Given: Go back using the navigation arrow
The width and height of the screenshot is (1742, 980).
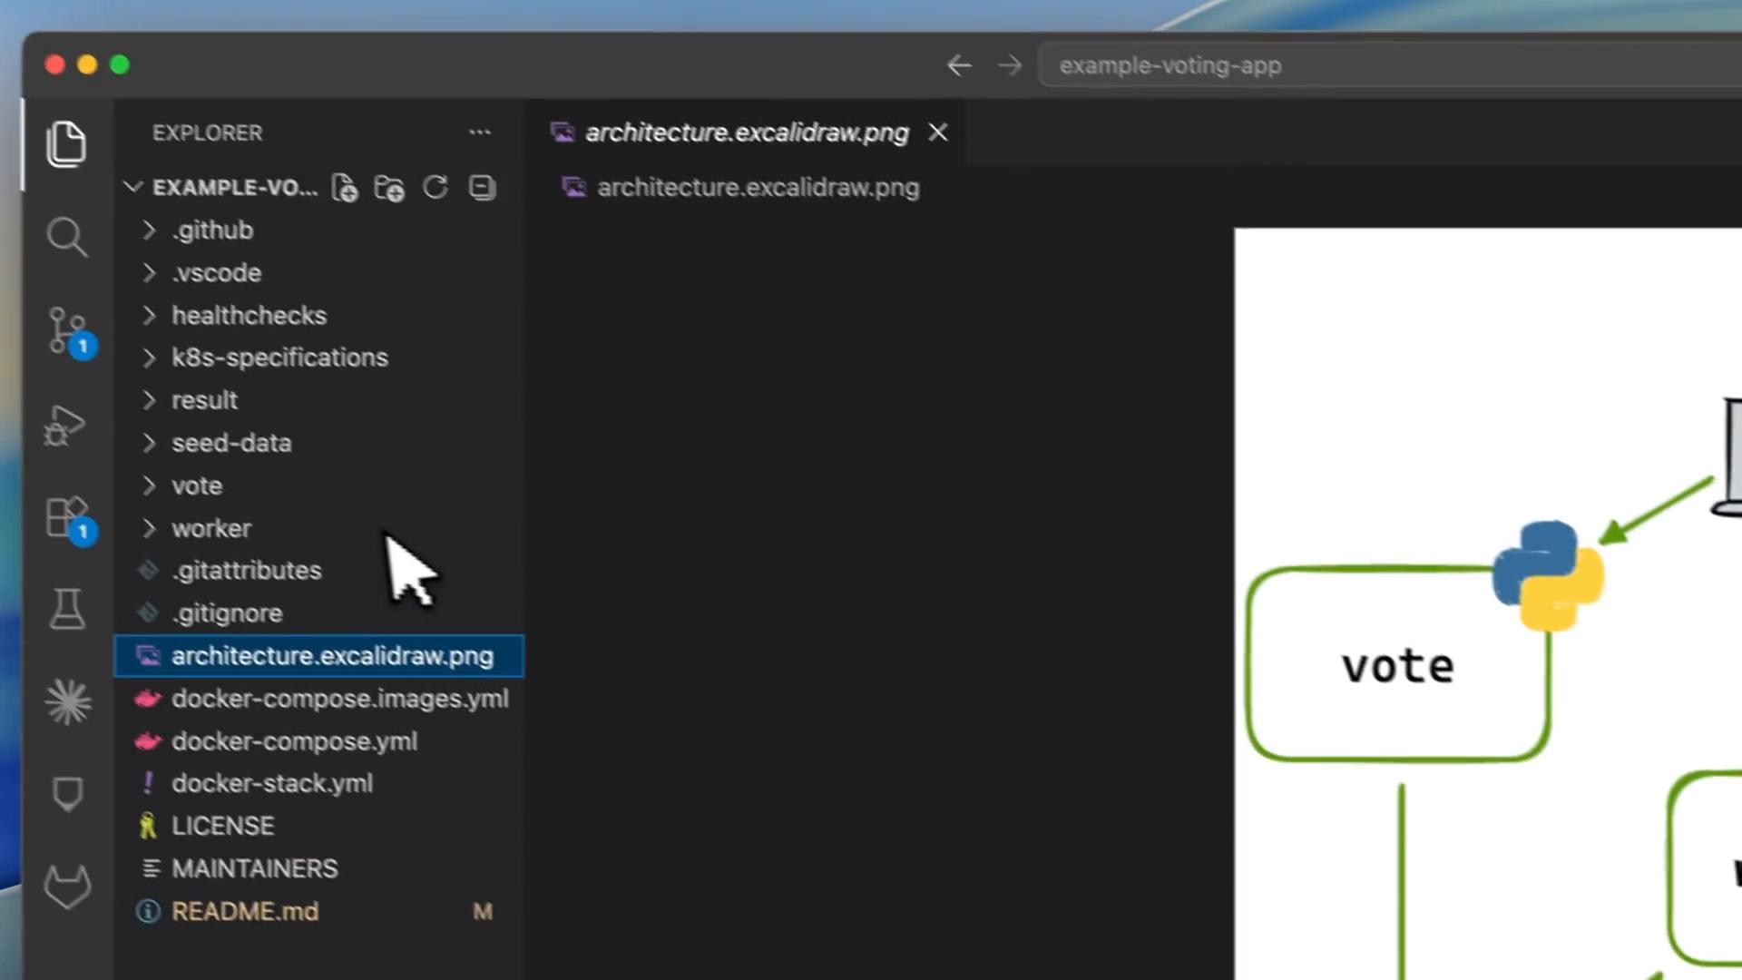Looking at the screenshot, I should [959, 65].
